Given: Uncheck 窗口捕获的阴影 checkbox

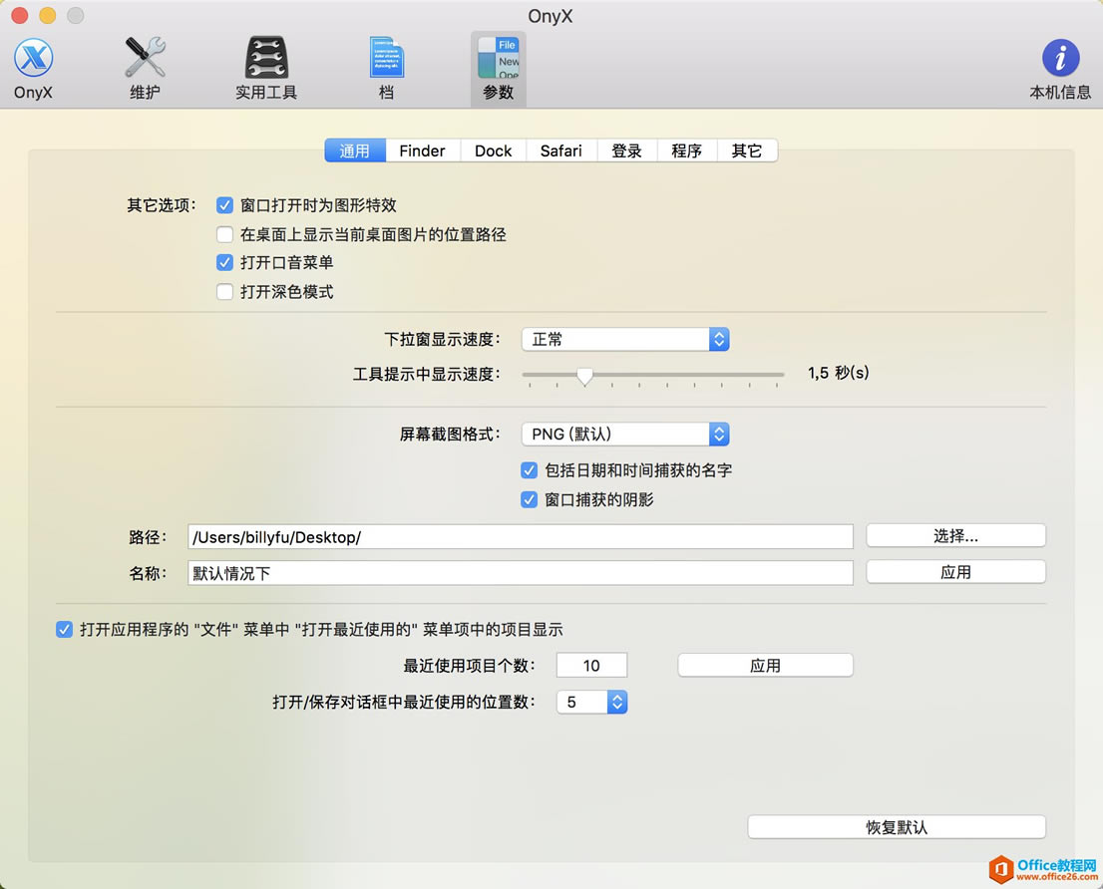Looking at the screenshot, I should pyautogui.click(x=529, y=499).
